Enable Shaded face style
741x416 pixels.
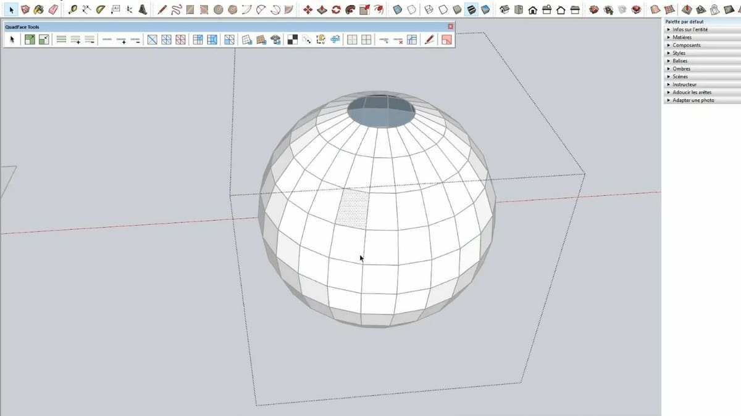(x=457, y=10)
